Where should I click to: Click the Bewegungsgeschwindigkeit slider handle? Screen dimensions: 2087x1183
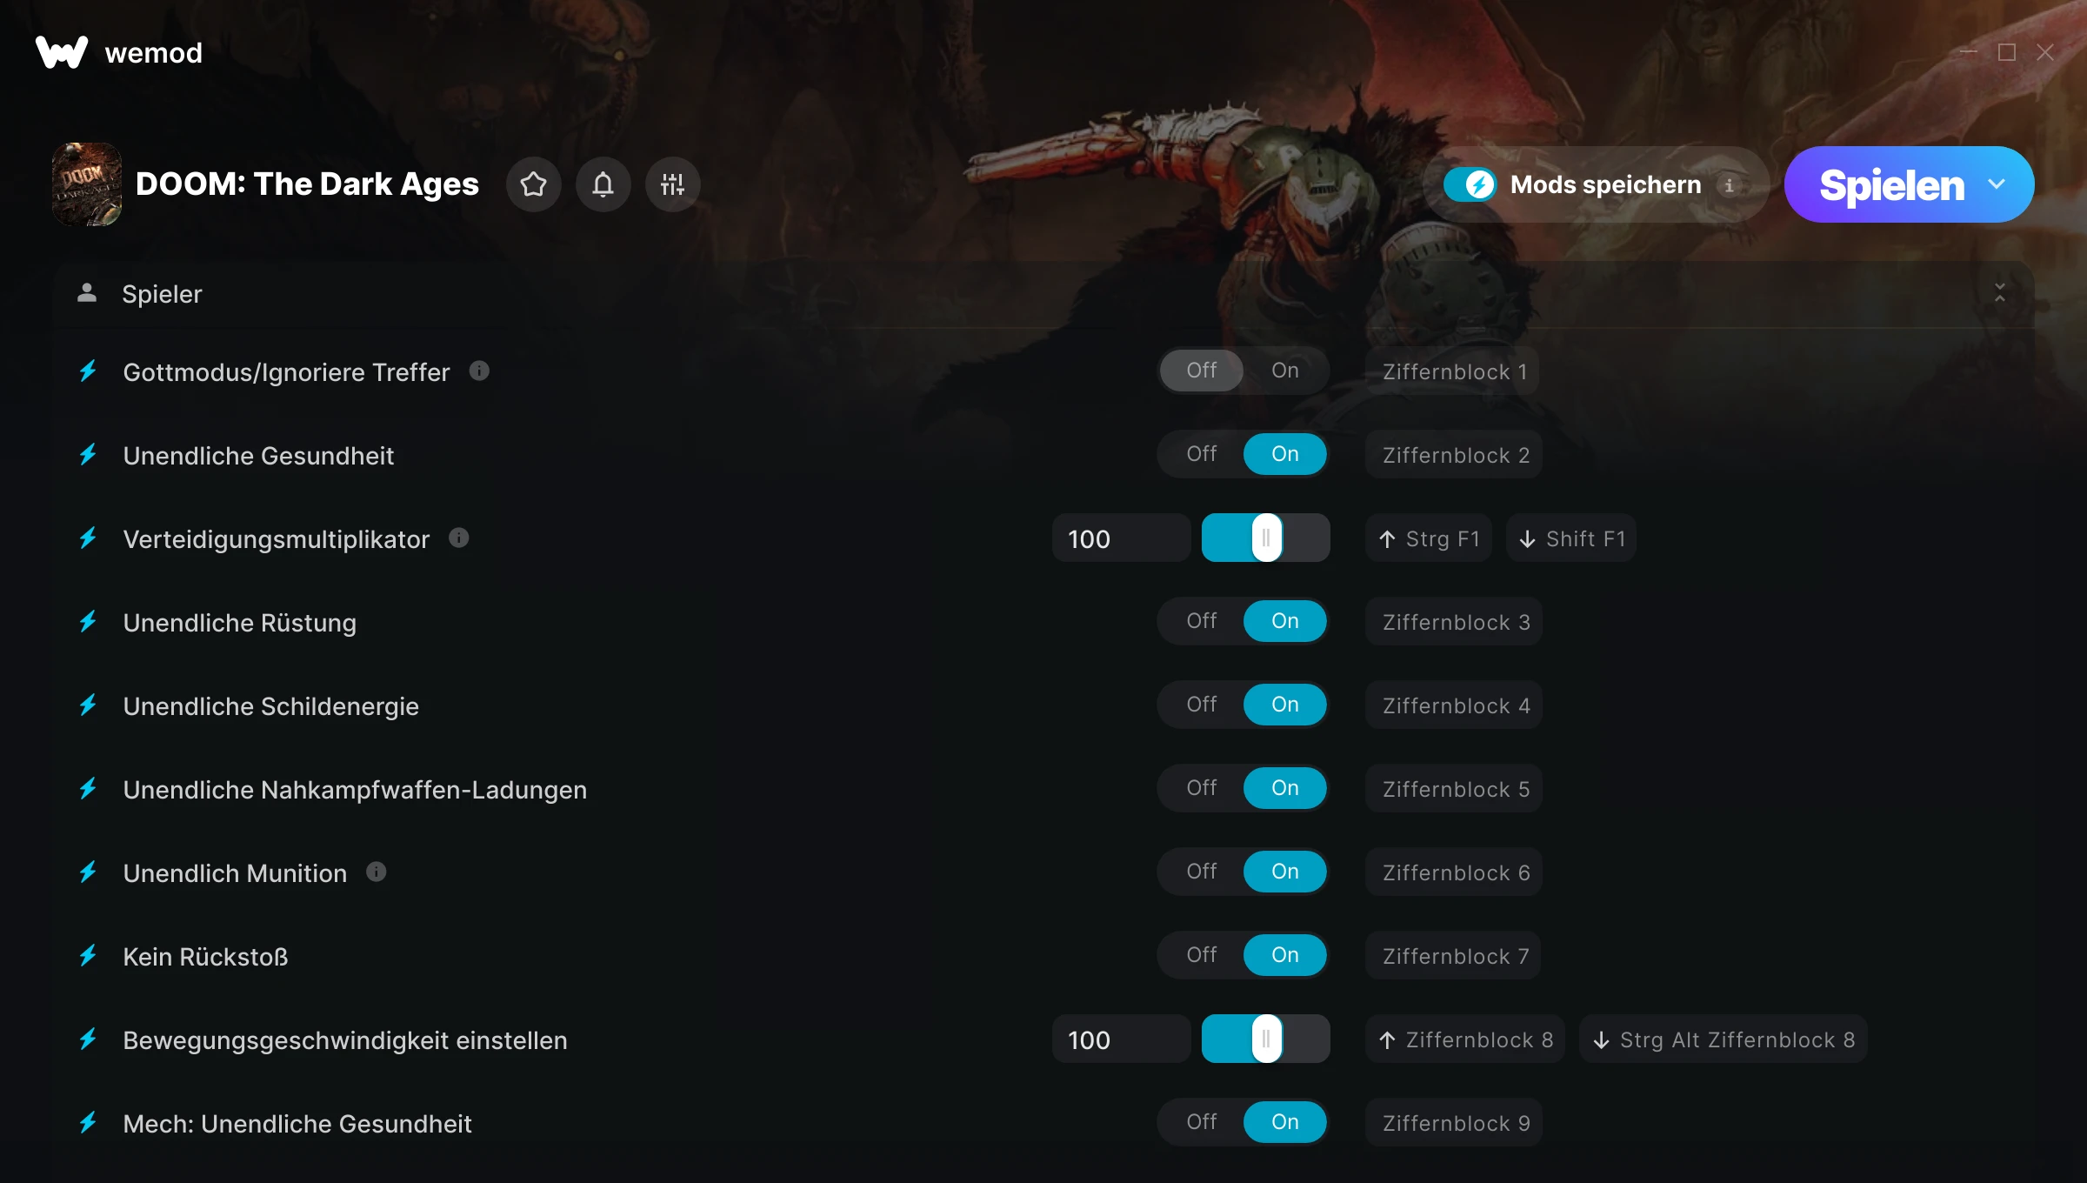pos(1266,1039)
